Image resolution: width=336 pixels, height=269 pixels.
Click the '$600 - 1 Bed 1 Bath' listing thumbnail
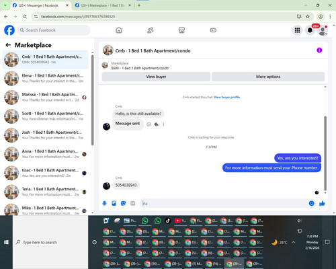pyautogui.click(x=105, y=65)
